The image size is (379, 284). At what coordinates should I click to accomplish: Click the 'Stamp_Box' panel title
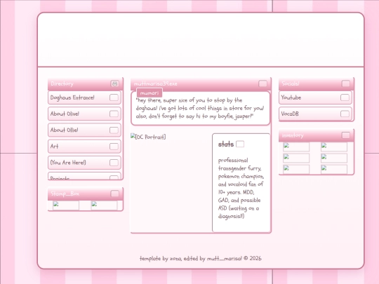coord(65,194)
